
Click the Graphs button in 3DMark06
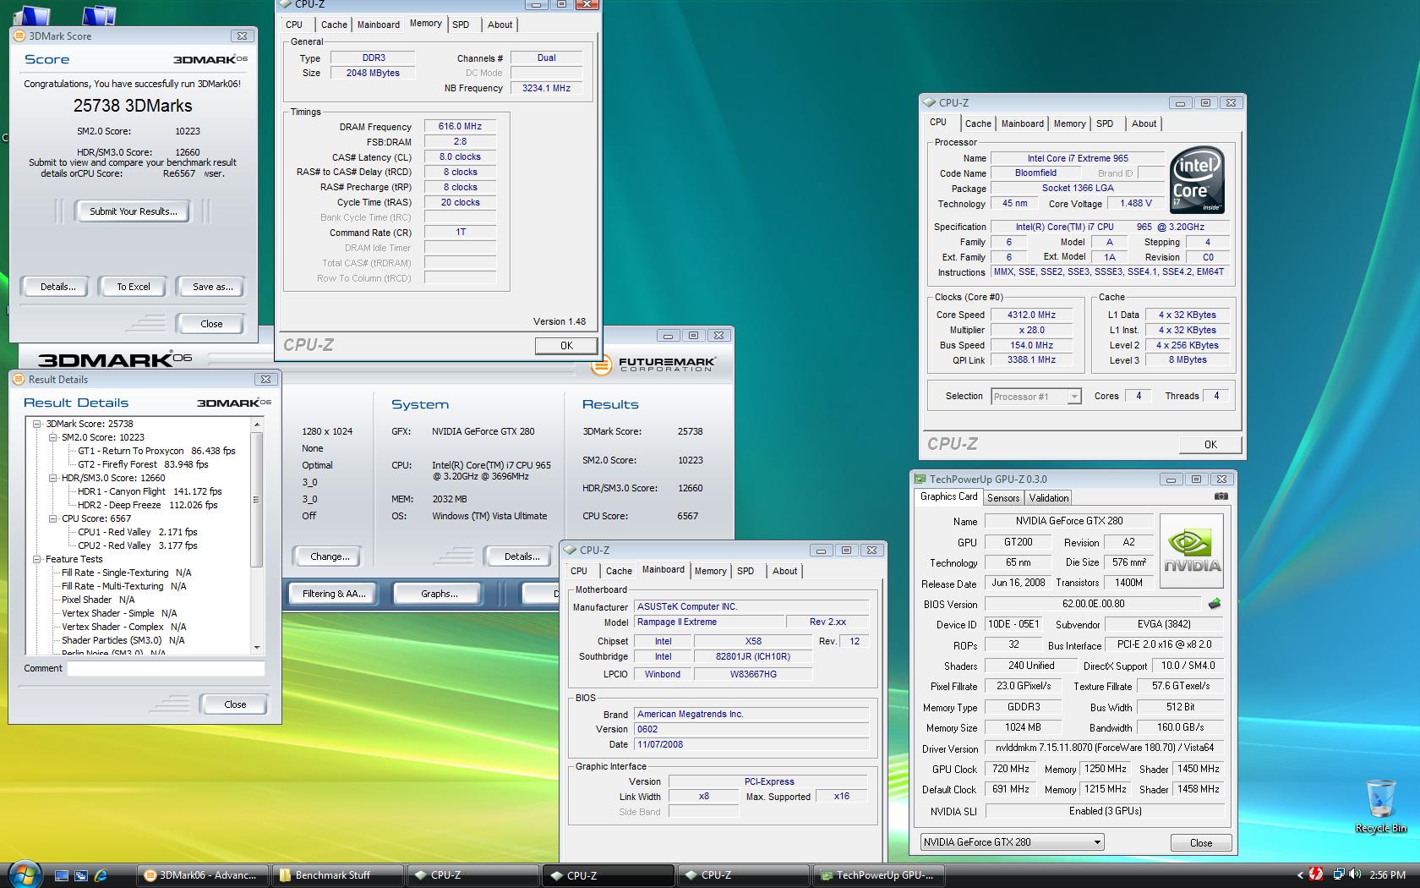[x=439, y=594]
